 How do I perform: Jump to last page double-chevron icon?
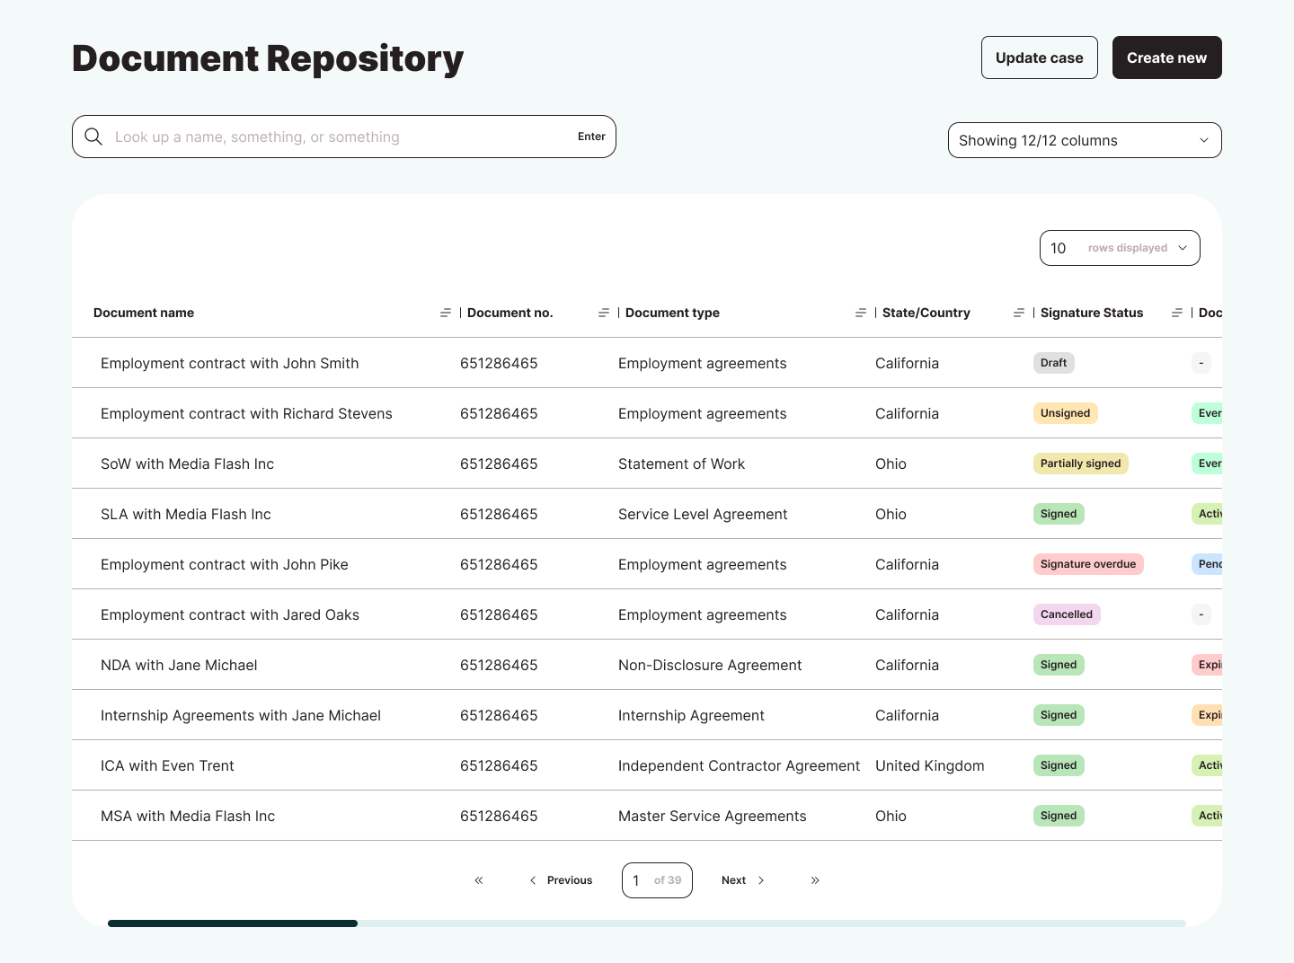815,880
